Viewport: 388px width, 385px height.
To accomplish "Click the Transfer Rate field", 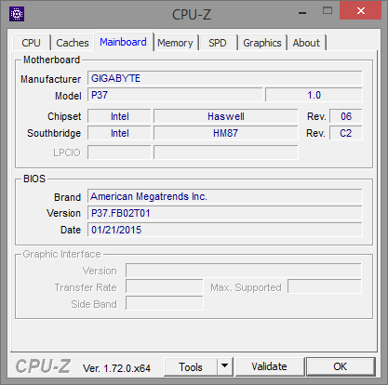I will (165, 287).
